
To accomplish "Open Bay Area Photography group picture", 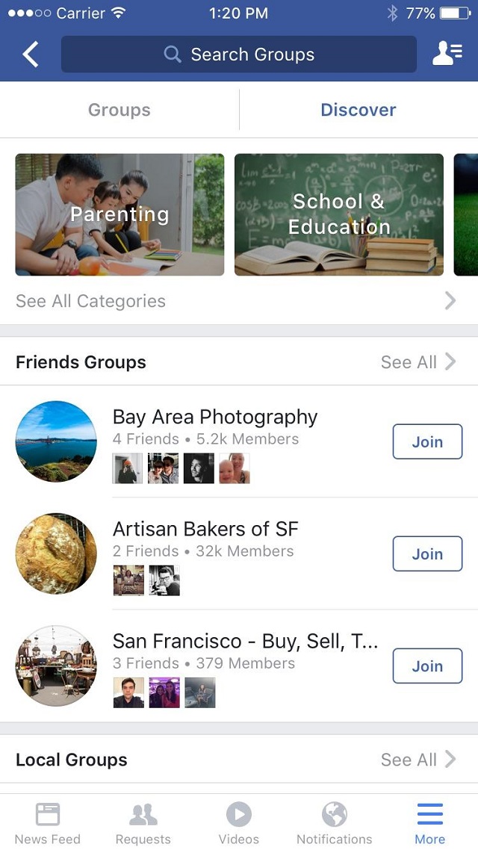I will (56, 441).
